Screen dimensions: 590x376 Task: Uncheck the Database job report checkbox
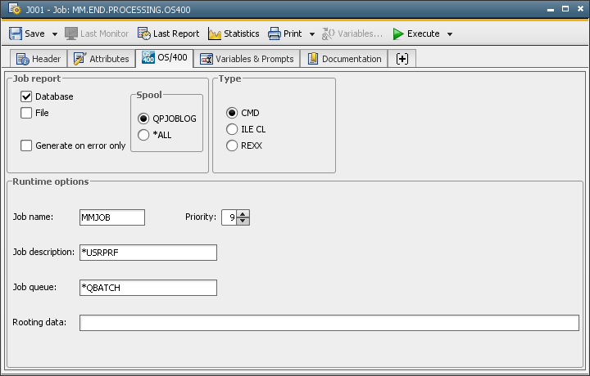point(26,96)
